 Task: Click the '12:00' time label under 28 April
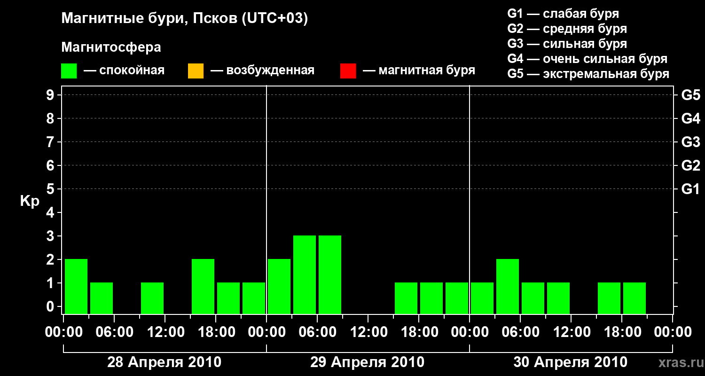coord(165,332)
